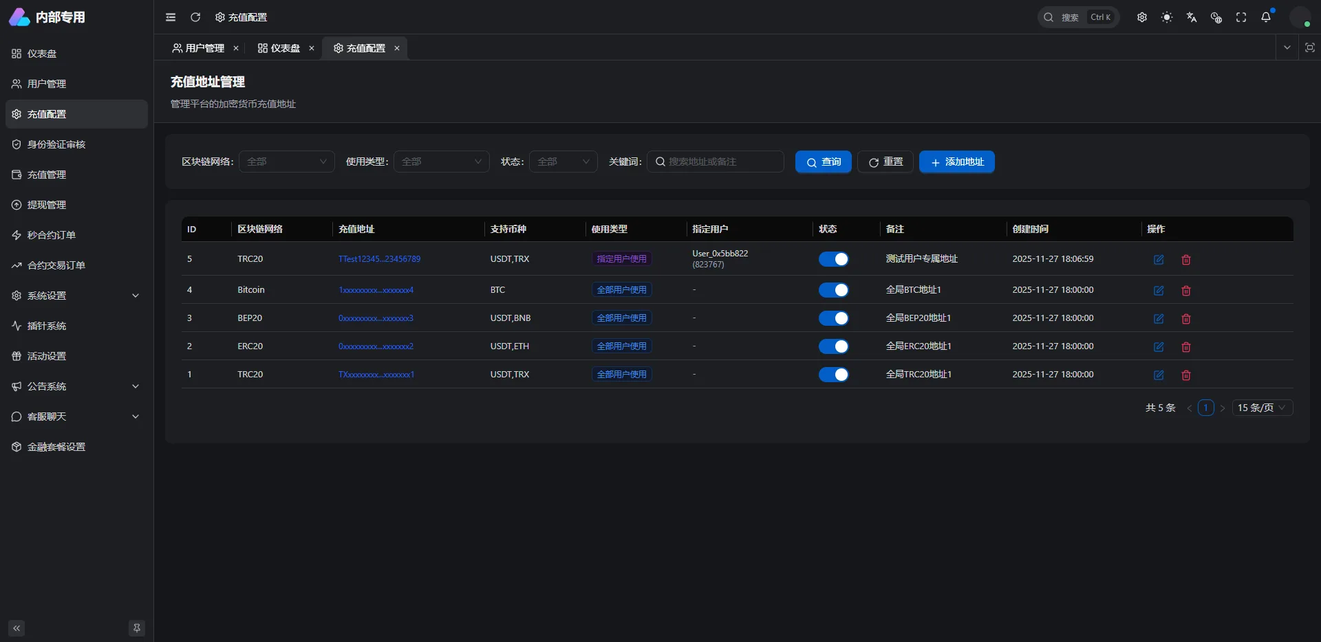The height and width of the screenshot is (642, 1321).
Task: Delete the Bitcoin address row
Action: [x=1186, y=291]
